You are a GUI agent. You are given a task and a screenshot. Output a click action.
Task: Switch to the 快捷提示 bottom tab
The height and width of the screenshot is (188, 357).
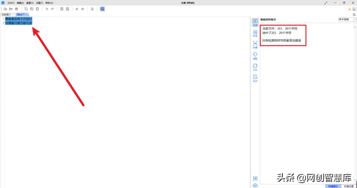point(333,186)
